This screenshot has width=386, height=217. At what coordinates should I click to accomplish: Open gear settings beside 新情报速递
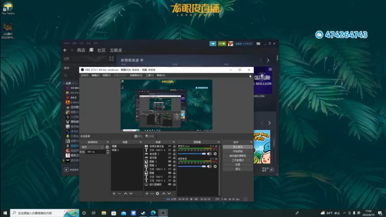click(142, 60)
